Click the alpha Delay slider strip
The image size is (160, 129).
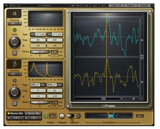tap(40, 52)
